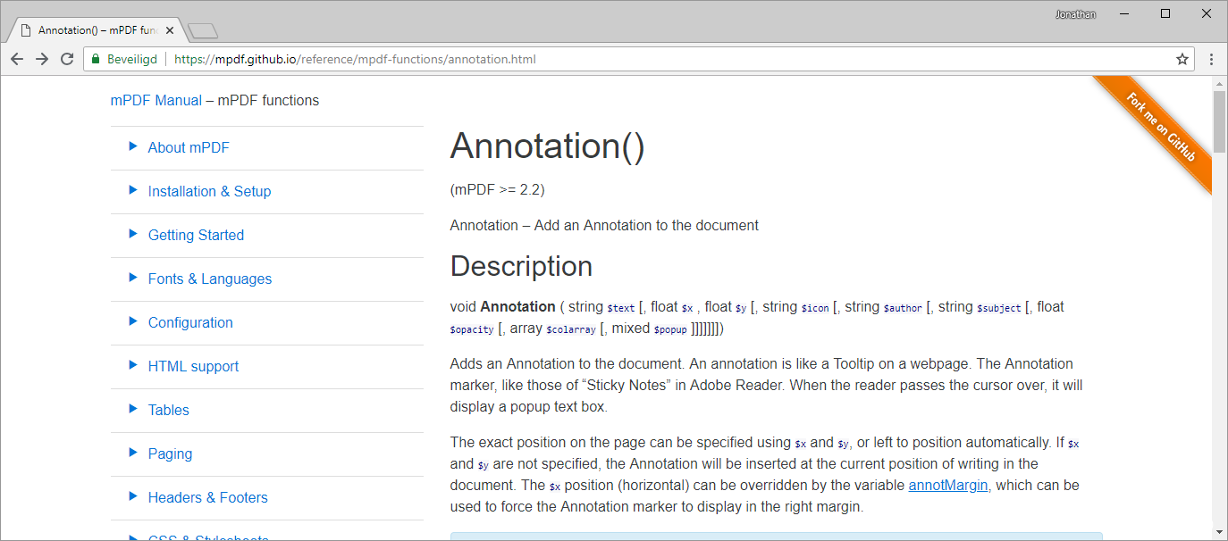The image size is (1228, 541).
Task: Bookmark this page with the star icon
Action: click(x=1182, y=59)
